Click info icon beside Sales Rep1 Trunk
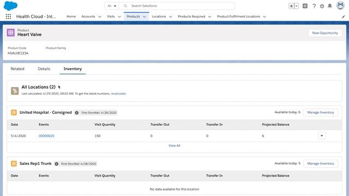Image resolution: width=349 pixels, height=196 pixels. [x=57, y=164]
